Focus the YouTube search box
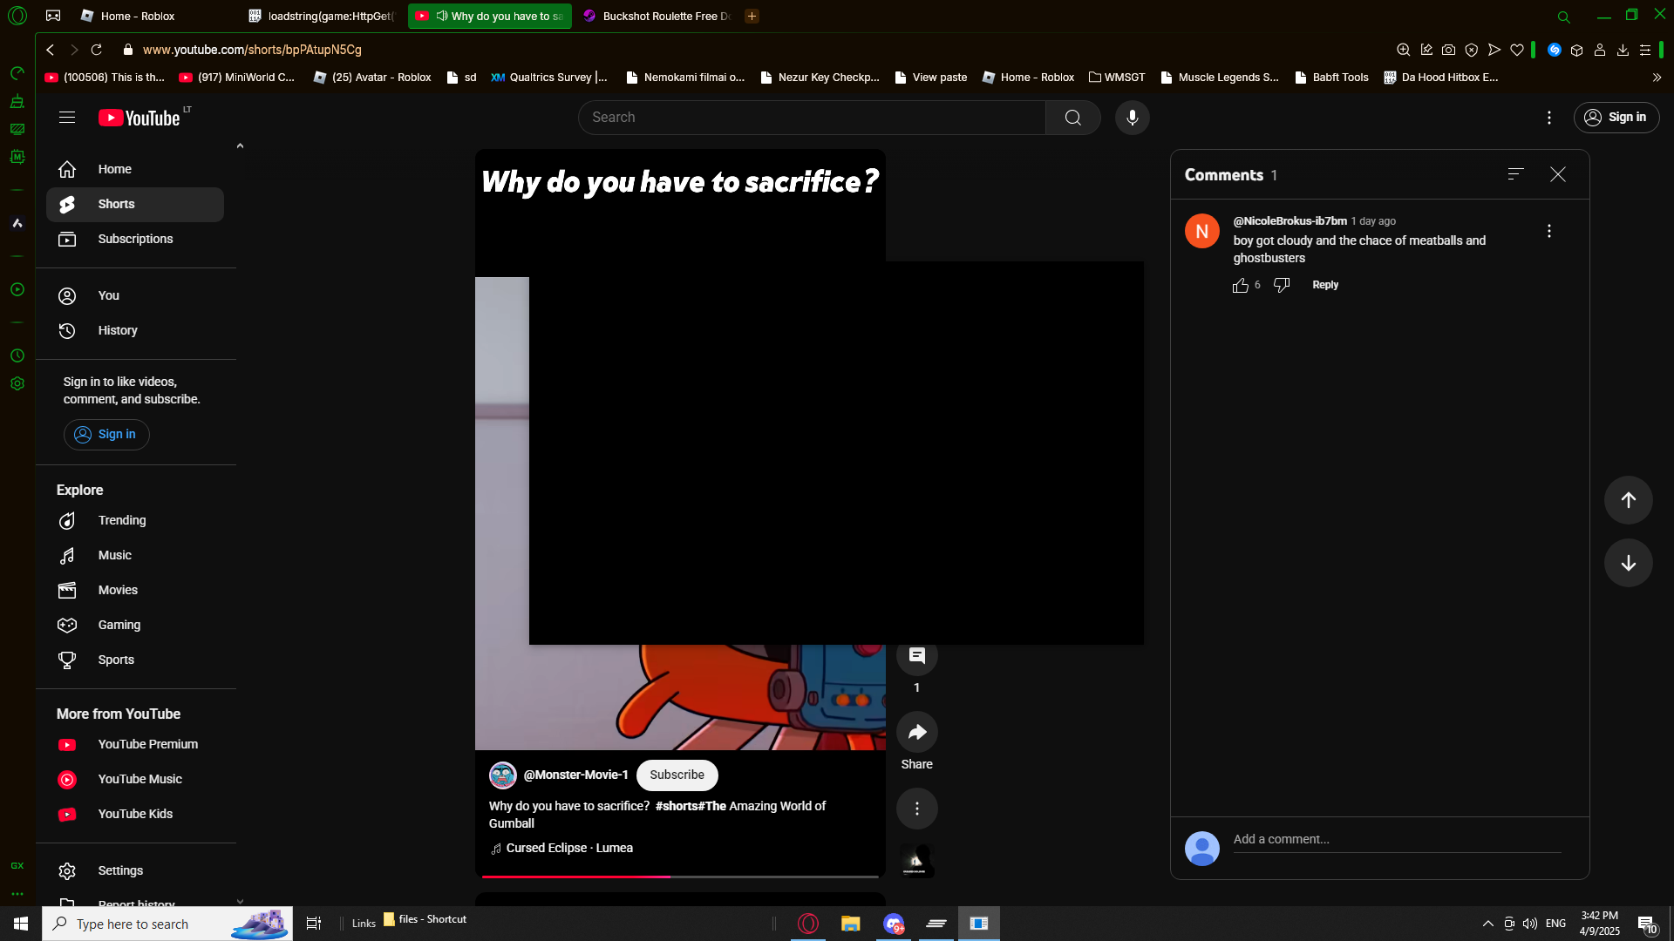Image resolution: width=1674 pixels, height=941 pixels. [x=812, y=118]
